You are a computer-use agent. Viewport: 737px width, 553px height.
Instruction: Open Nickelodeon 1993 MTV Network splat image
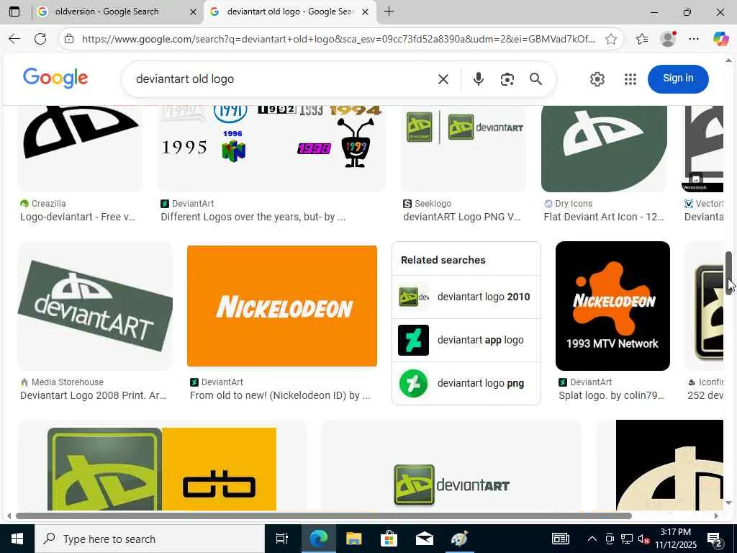click(x=612, y=305)
